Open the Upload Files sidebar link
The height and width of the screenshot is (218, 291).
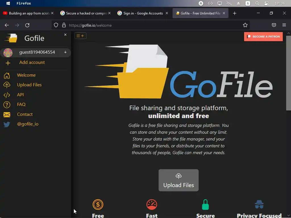[29, 85]
